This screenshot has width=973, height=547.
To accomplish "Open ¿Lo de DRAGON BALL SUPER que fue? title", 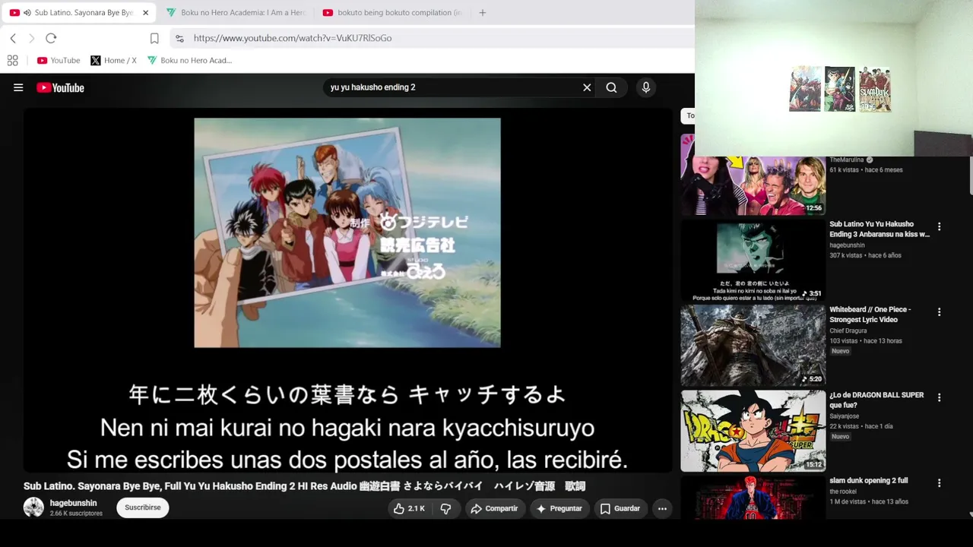I will coord(876,400).
